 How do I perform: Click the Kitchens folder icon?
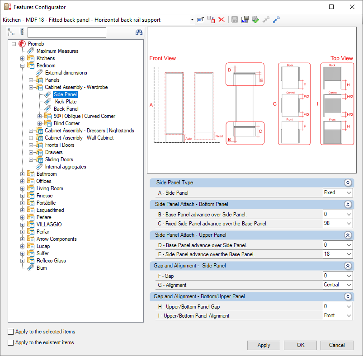(x=31, y=58)
